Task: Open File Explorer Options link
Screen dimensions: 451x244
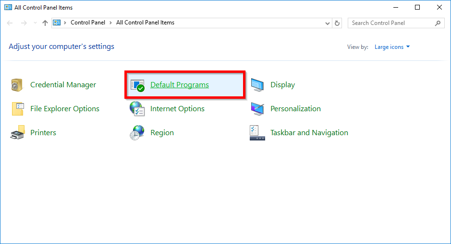Action: [65, 109]
